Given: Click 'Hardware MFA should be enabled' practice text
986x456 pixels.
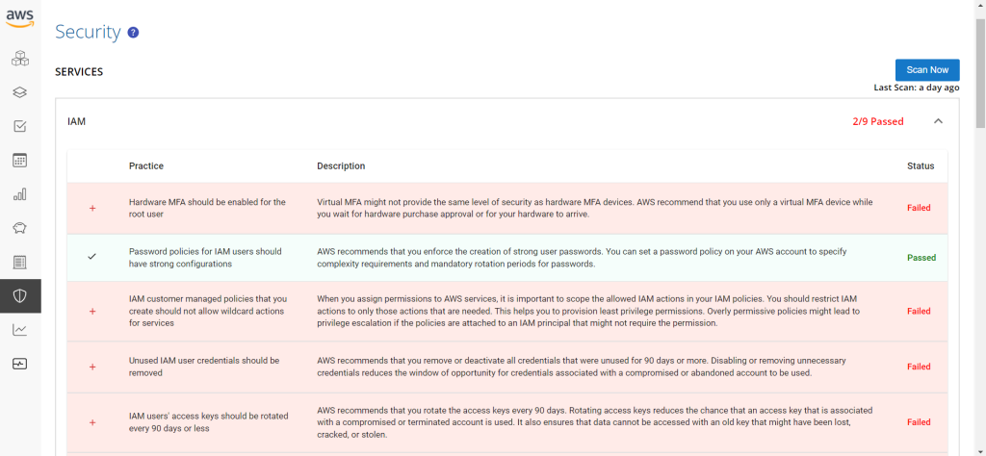Looking at the screenshot, I should tap(208, 208).
